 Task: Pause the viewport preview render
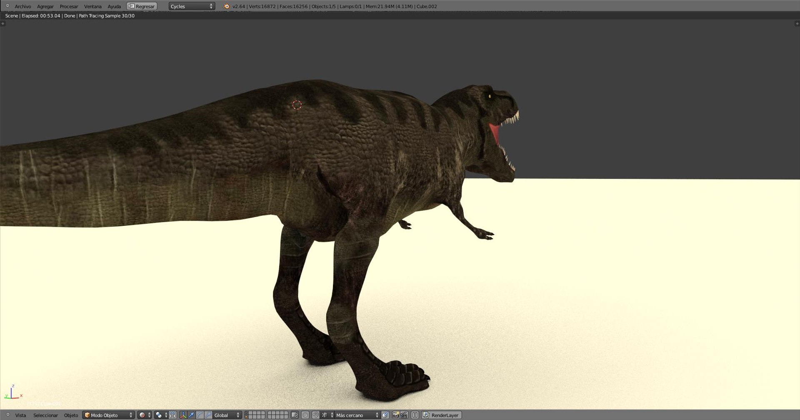pyautogui.click(x=415, y=415)
